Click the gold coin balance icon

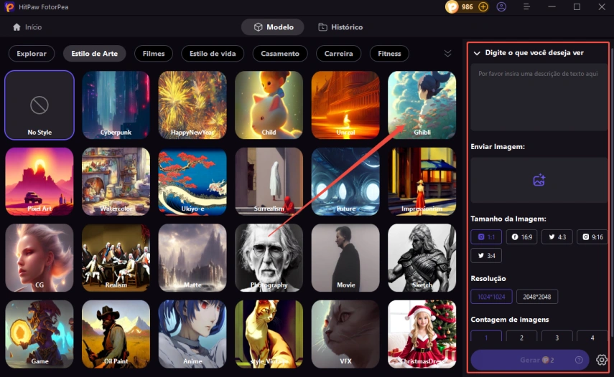pyautogui.click(x=452, y=7)
